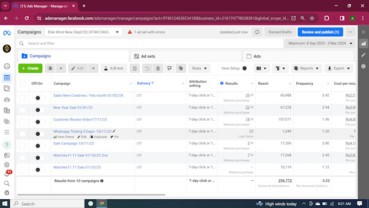Click in the Search and filter field
The width and height of the screenshot is (369, 208).
click(150, 43)
